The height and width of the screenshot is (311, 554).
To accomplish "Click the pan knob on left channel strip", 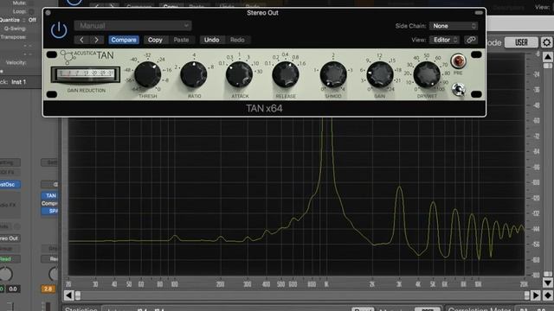I will [5, 274].
